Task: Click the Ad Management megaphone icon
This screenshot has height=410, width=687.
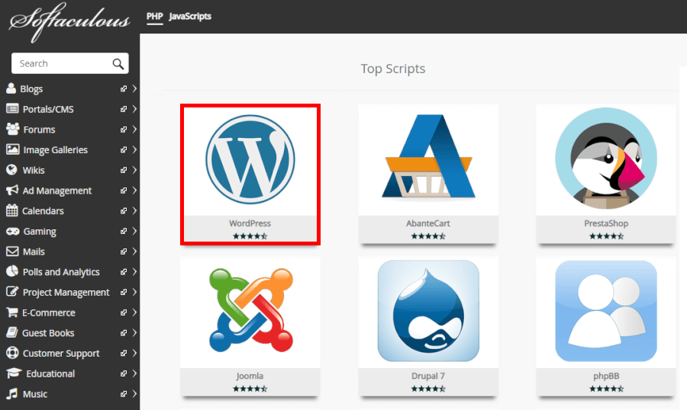Action: click(x=12, y=191)
